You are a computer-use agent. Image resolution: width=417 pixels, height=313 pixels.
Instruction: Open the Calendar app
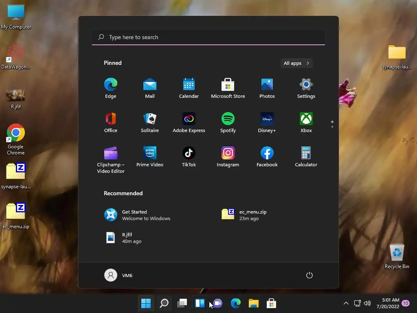[x=189, y=88]
